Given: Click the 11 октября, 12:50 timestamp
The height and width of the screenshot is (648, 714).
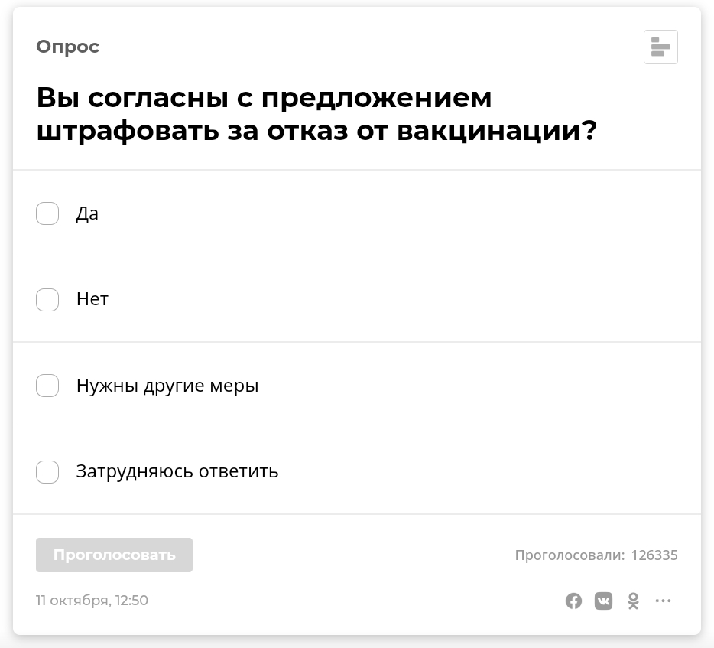Looking at the screenshot, I should pyautogui.click(x=92, y=600).
